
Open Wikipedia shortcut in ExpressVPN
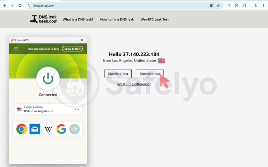coord(48,129)
